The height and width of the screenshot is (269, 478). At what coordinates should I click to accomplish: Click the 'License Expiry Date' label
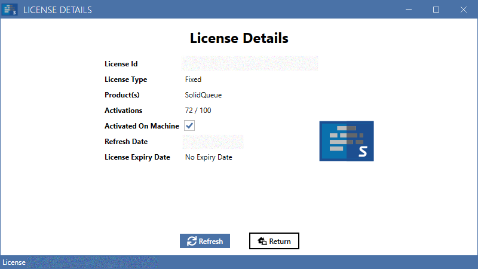(137, 157)
